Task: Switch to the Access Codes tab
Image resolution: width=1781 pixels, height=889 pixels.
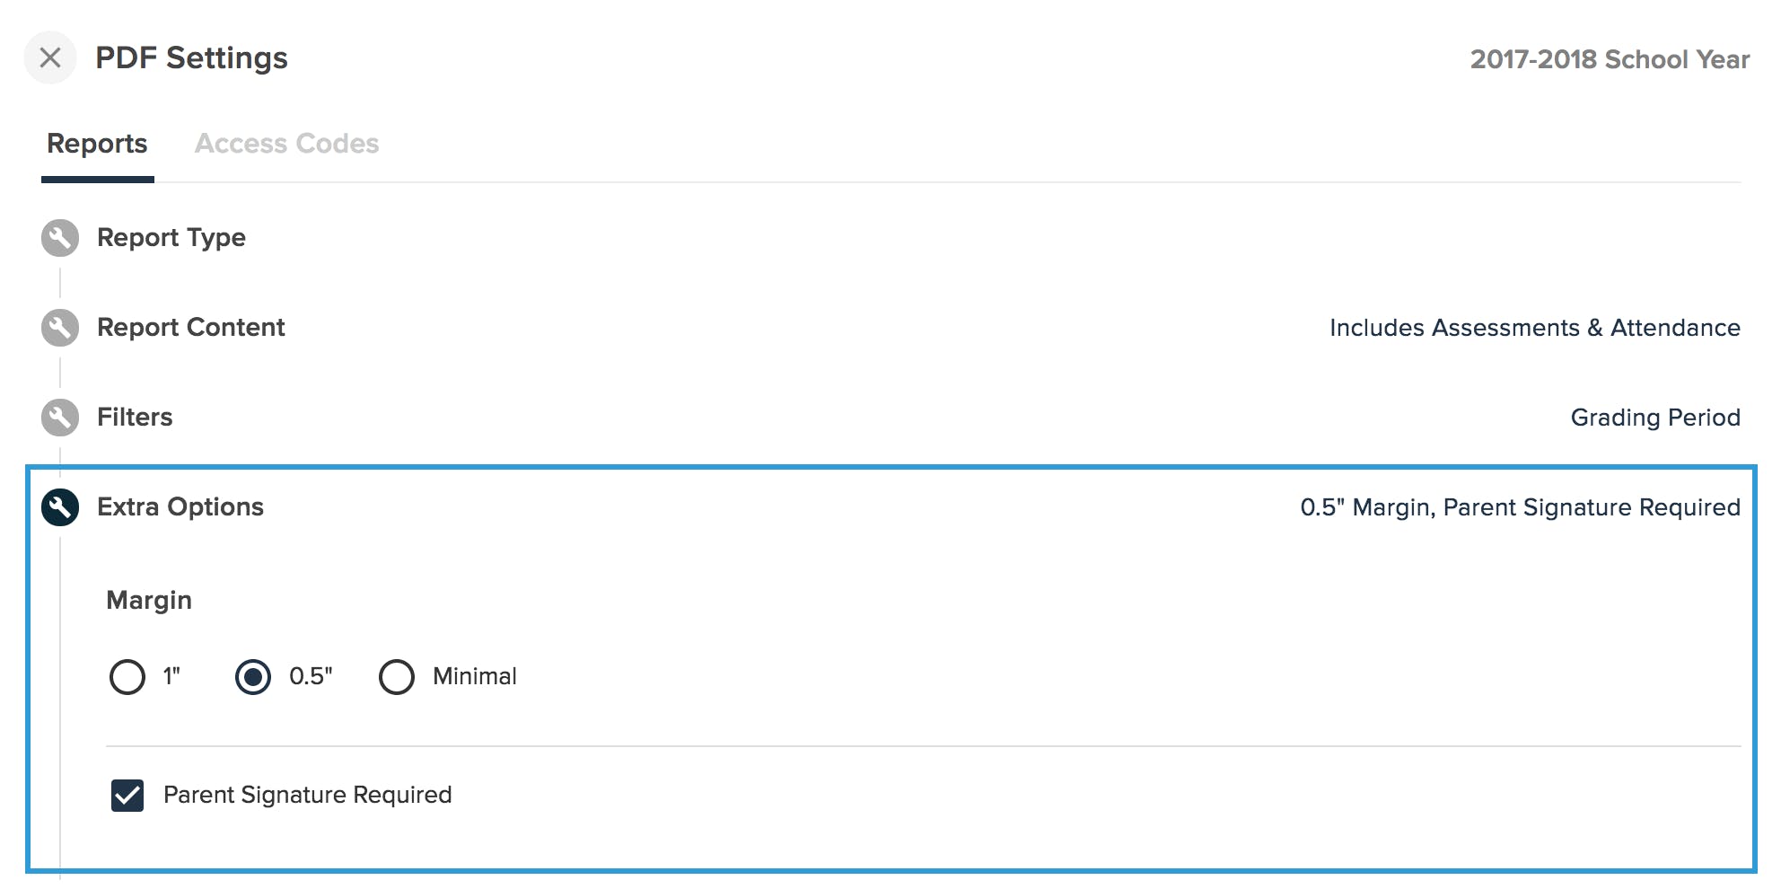Action: point(287,144)
